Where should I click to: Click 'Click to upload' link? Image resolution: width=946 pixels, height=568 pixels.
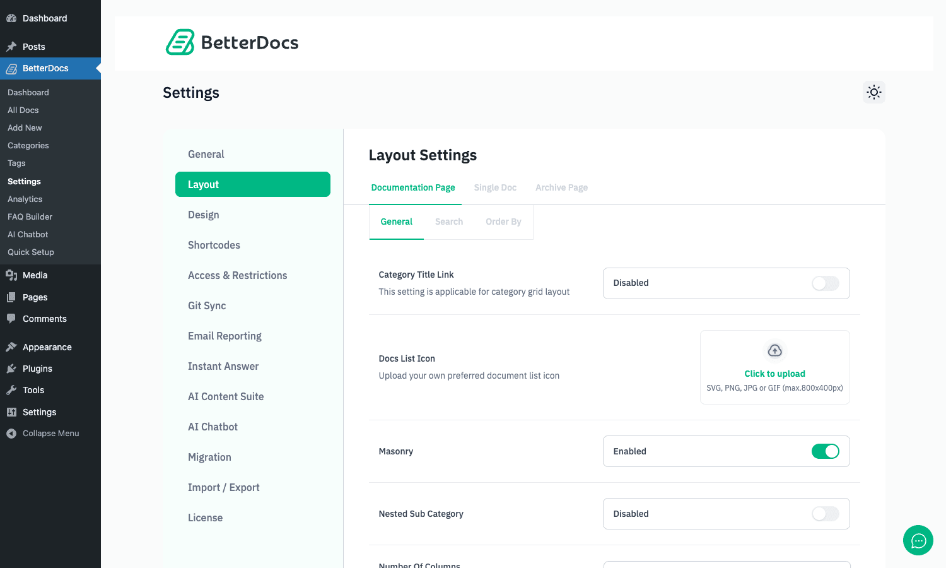pos(775,374)
